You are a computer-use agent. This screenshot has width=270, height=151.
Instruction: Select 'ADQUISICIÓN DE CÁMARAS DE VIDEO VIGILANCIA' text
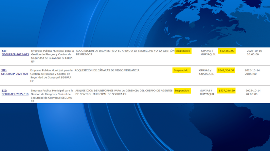pyautogui.click(x=107, y=70)
